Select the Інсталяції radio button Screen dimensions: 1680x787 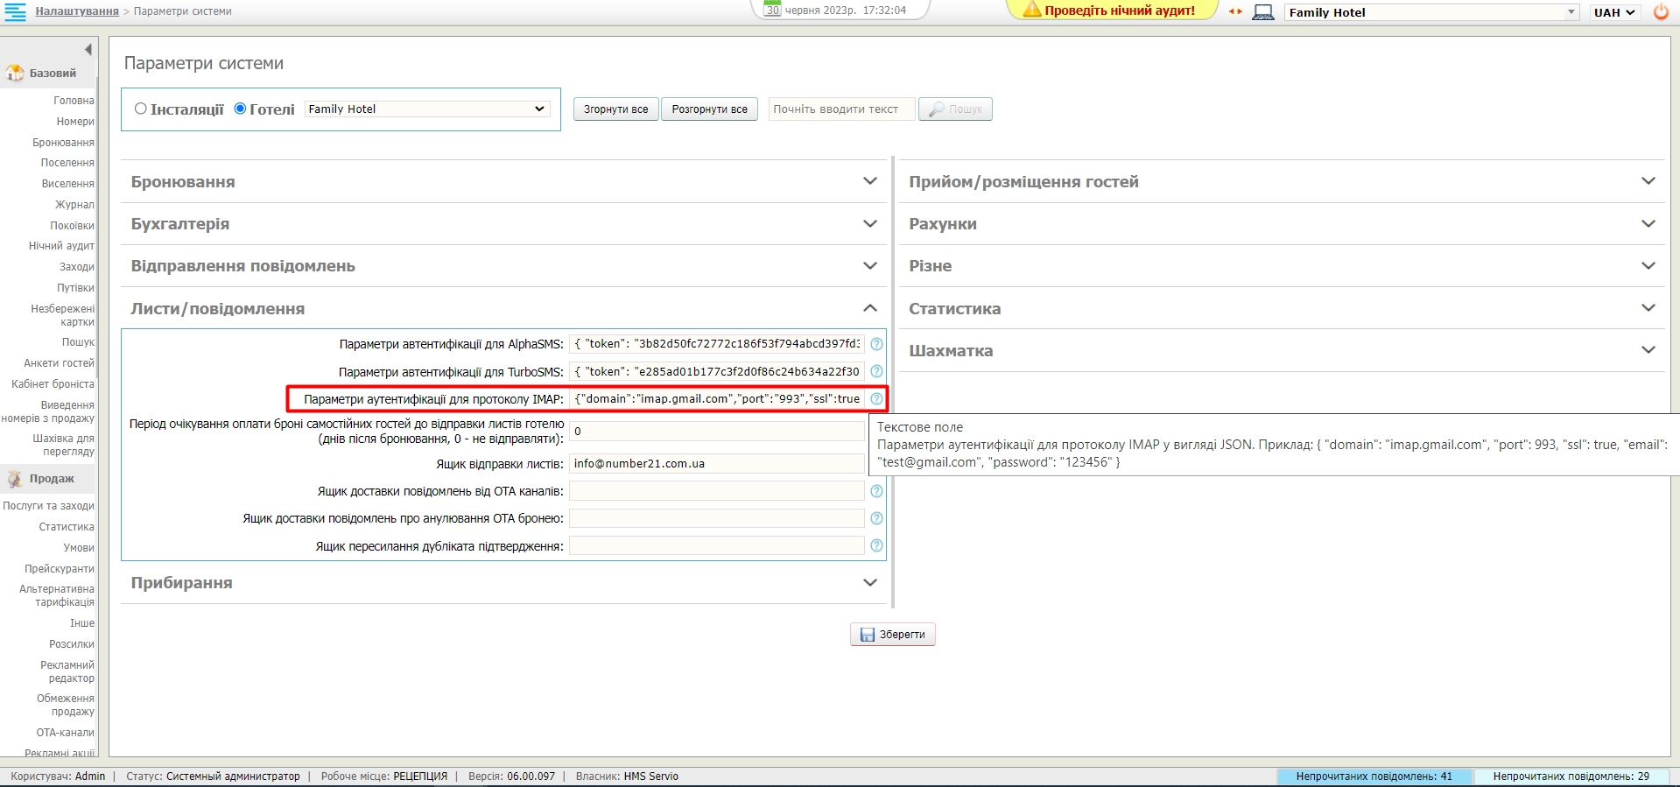[140, 109]
